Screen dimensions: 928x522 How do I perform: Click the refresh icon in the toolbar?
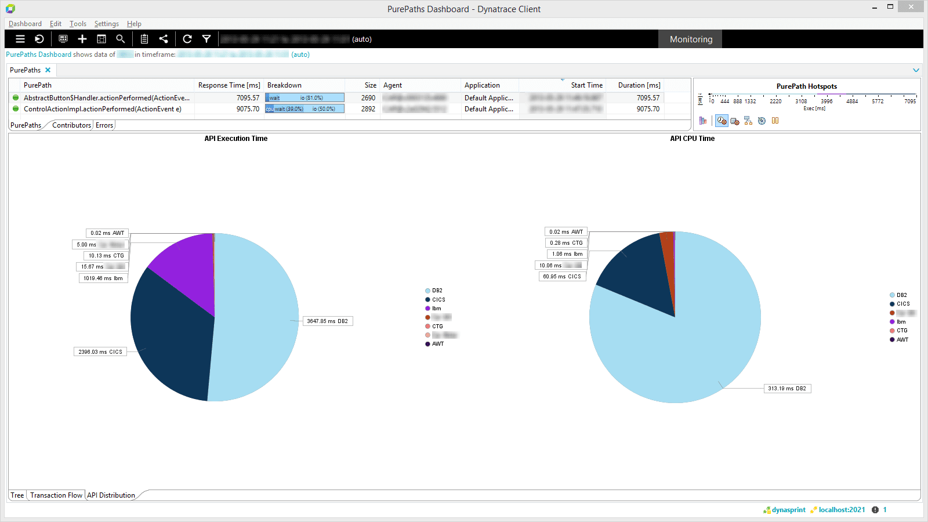[x=187, y=39]
